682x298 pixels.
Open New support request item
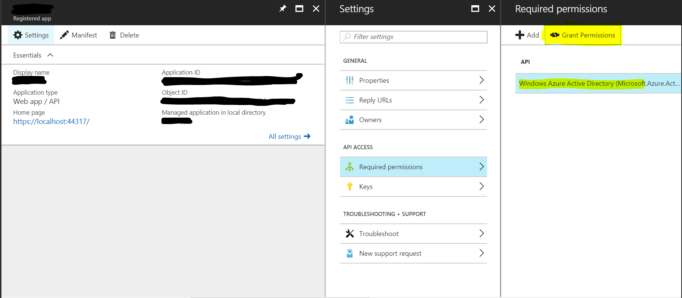click(x=414, y=253)
